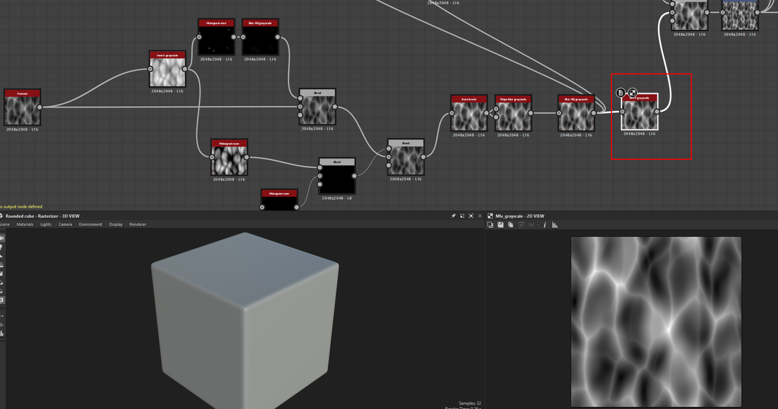Toggle the checker badge on MLV grayscale node

632,93
